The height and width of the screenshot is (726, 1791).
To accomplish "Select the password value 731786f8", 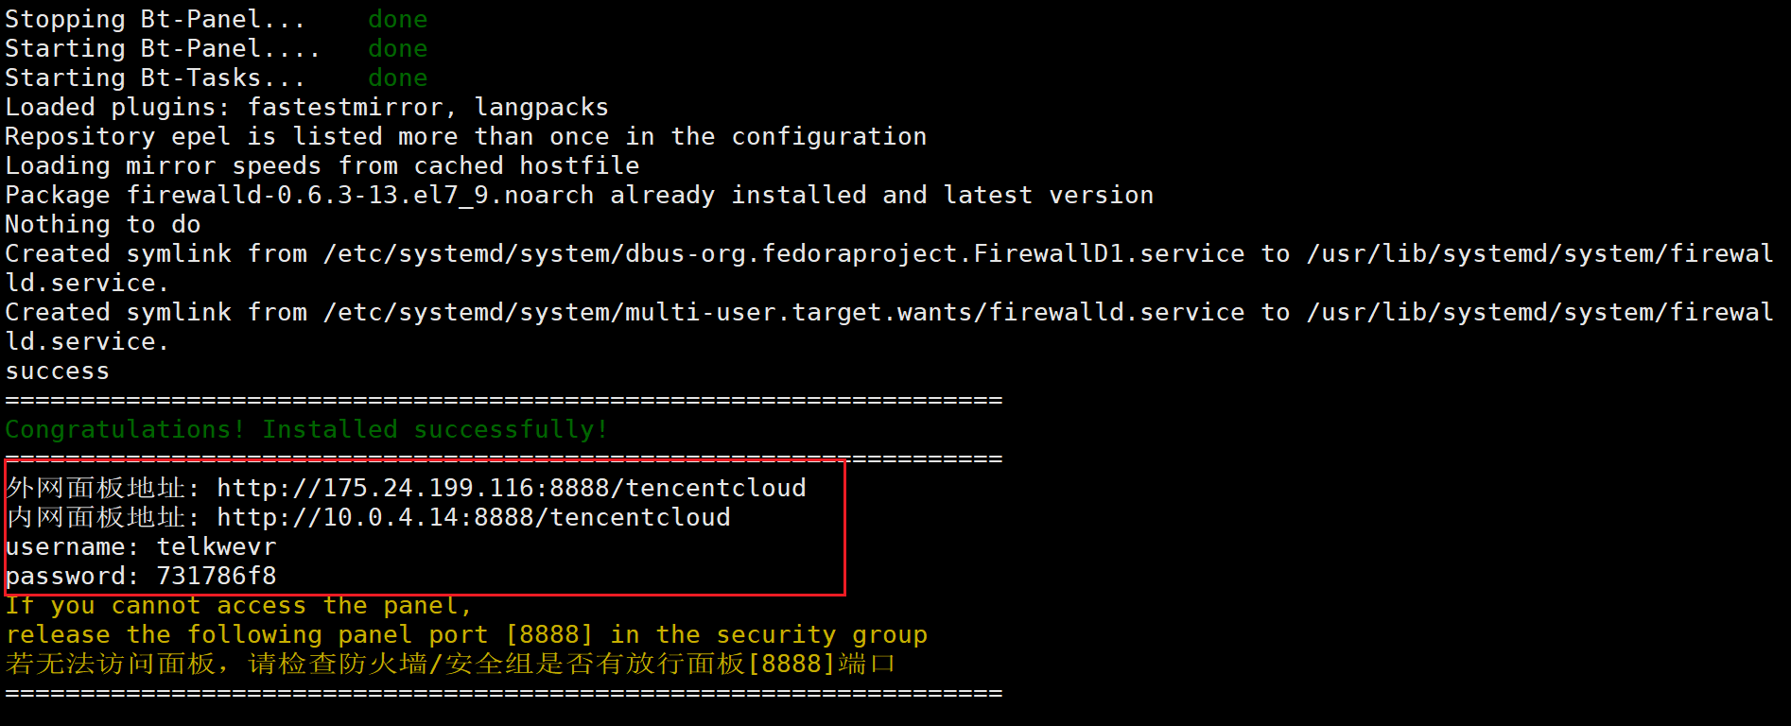I will pyautogui.click(x=217, y=576).
